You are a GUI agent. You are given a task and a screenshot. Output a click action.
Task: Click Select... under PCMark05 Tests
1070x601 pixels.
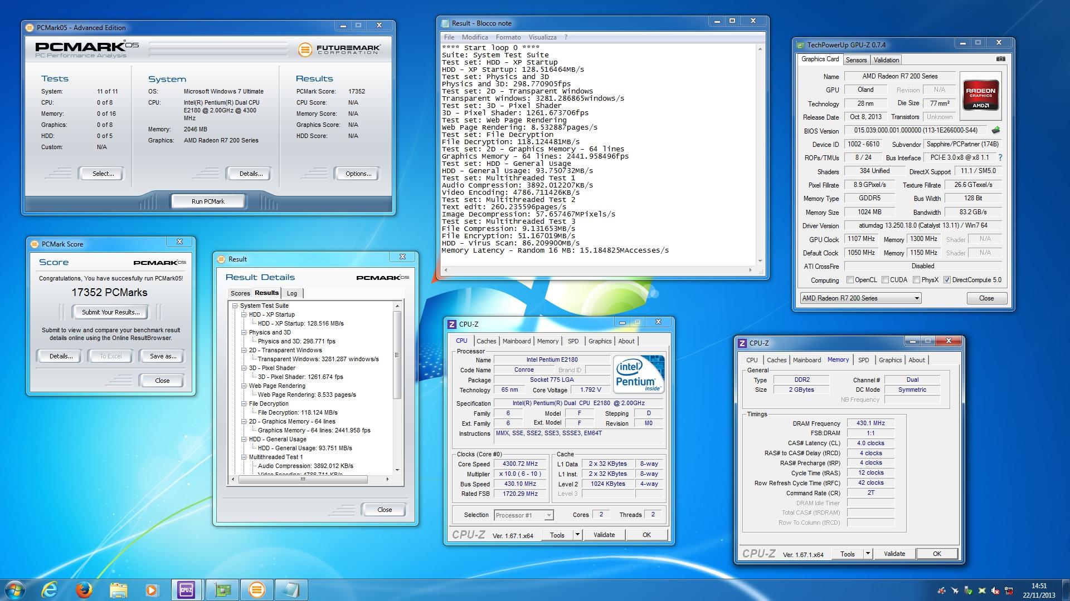pos(103,174)
